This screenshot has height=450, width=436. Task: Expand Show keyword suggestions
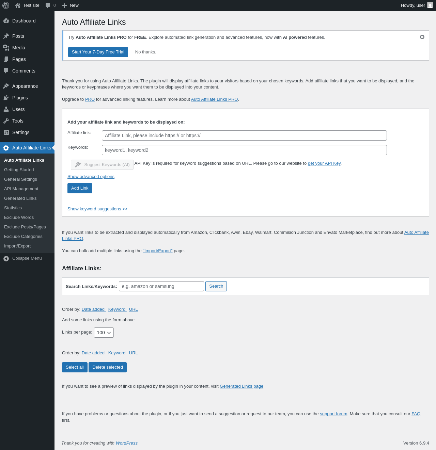(x=97, y=209)
